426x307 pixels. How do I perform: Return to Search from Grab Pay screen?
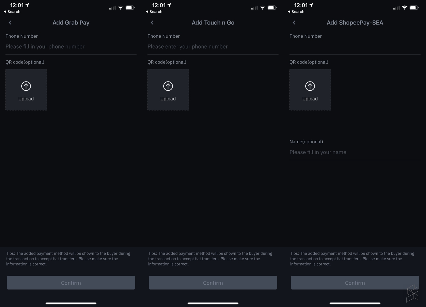click(12, 12)
